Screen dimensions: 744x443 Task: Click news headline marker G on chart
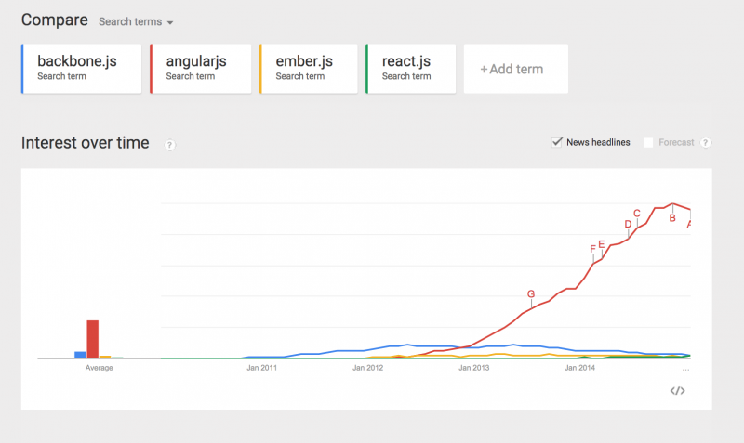[x=531, y=294]
